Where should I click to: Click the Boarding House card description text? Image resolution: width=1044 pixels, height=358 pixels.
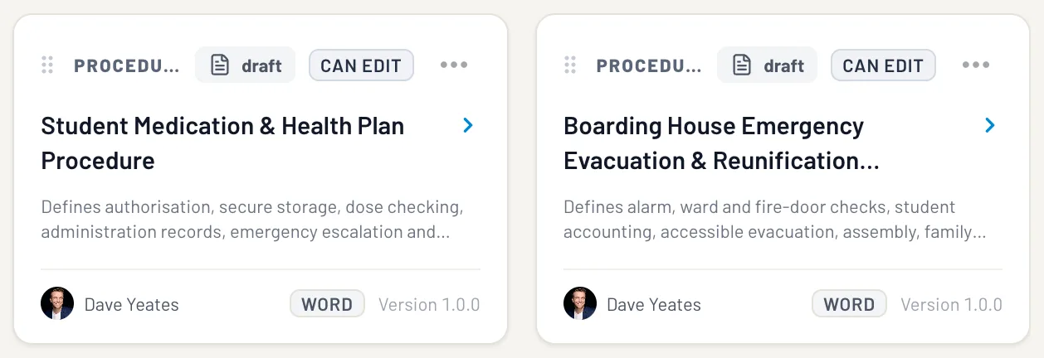pos(774,220)
